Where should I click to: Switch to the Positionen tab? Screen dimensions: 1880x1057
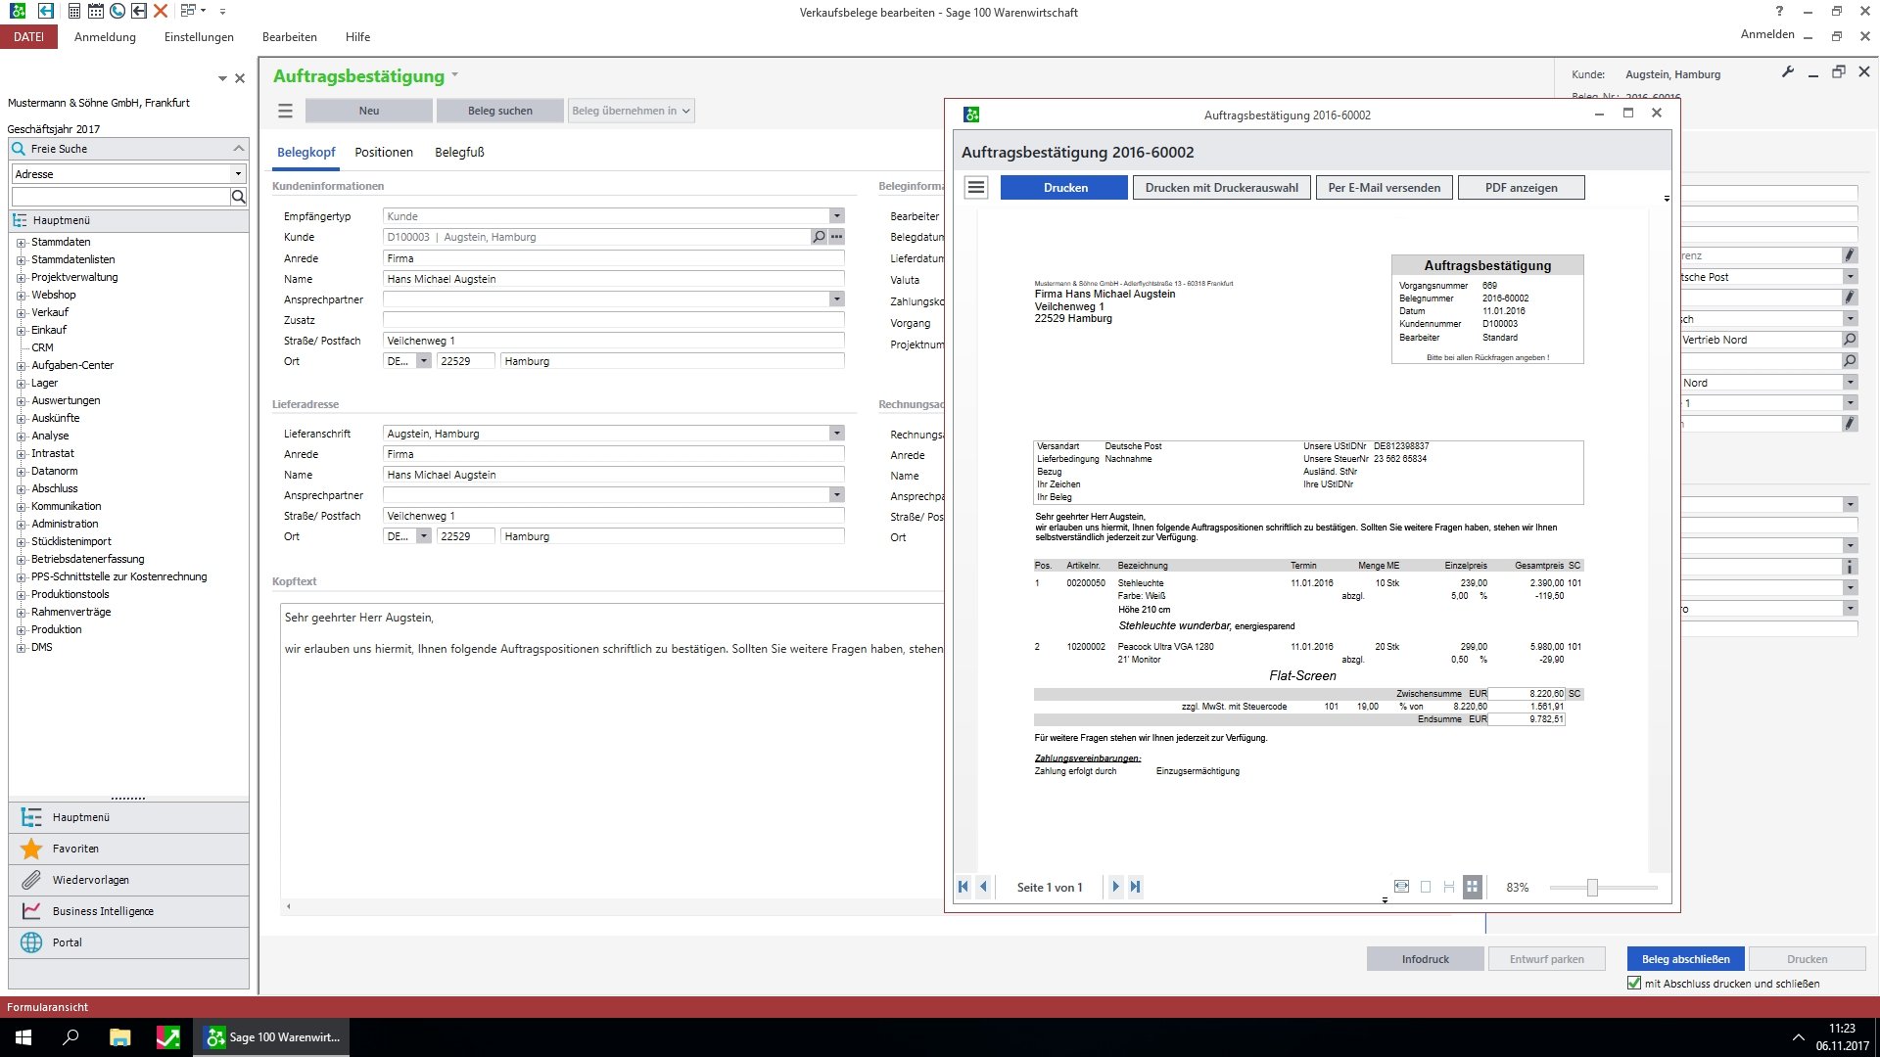(383, 152)
